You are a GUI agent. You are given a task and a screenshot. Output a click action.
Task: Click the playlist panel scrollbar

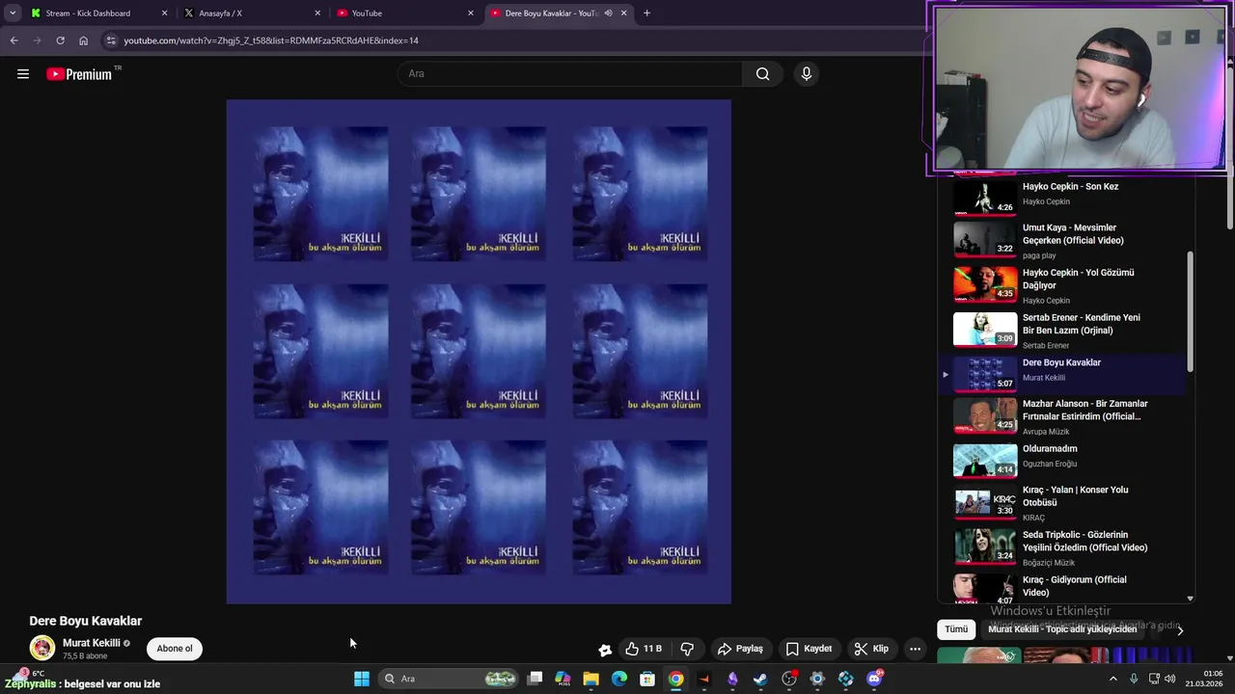point(1191,311)
